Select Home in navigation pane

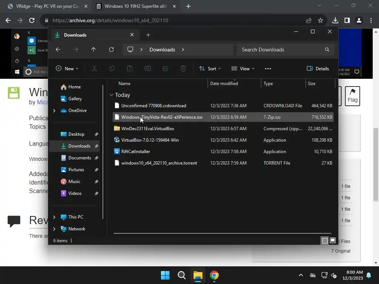pos(74,87)
